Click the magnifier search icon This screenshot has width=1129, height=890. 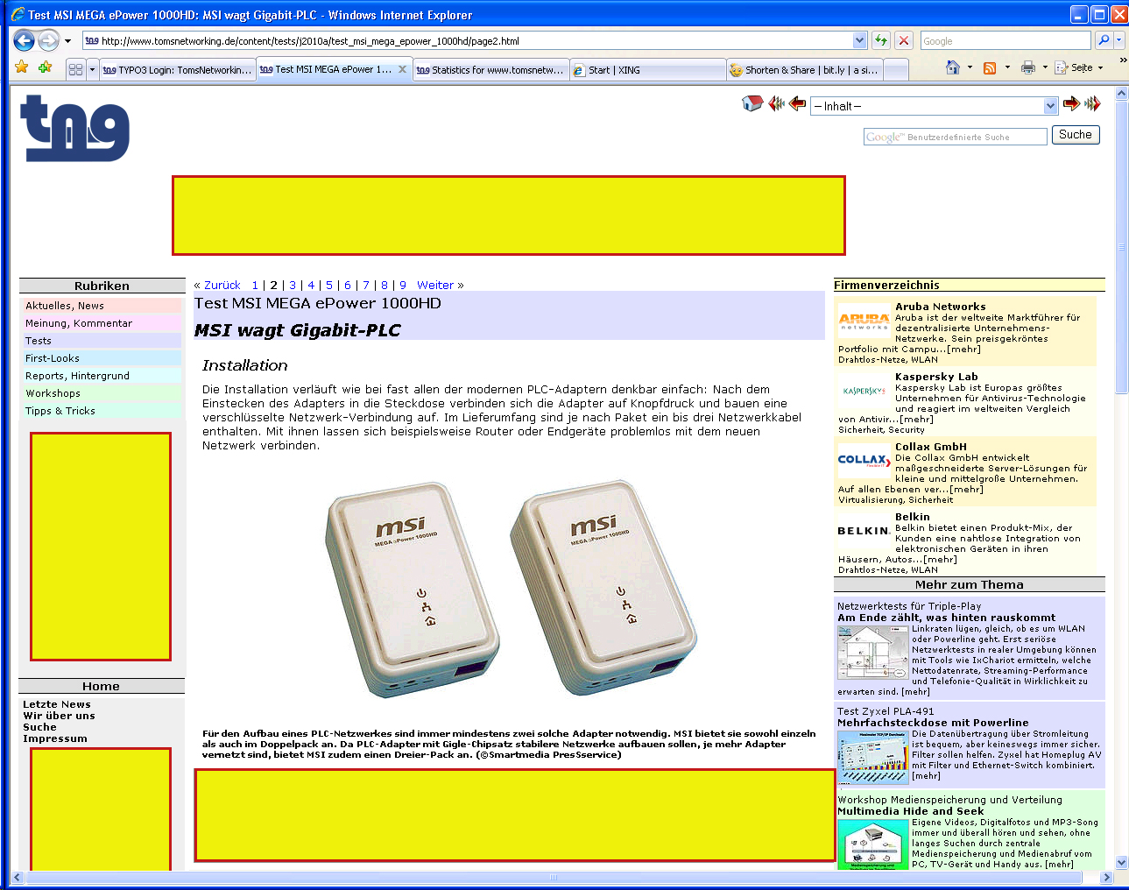point(1104,40)
